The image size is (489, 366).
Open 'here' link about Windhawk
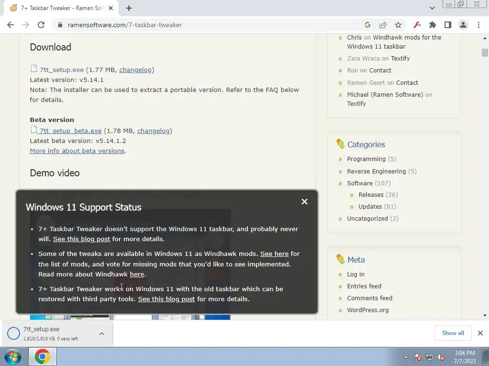pos(137,274)
